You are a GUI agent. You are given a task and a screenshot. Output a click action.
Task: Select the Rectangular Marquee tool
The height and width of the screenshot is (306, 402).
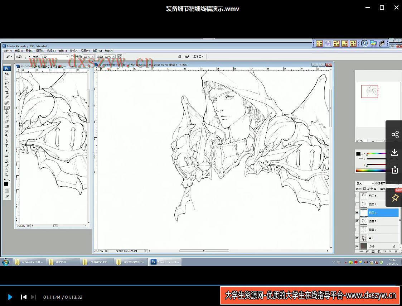(7, 78)
